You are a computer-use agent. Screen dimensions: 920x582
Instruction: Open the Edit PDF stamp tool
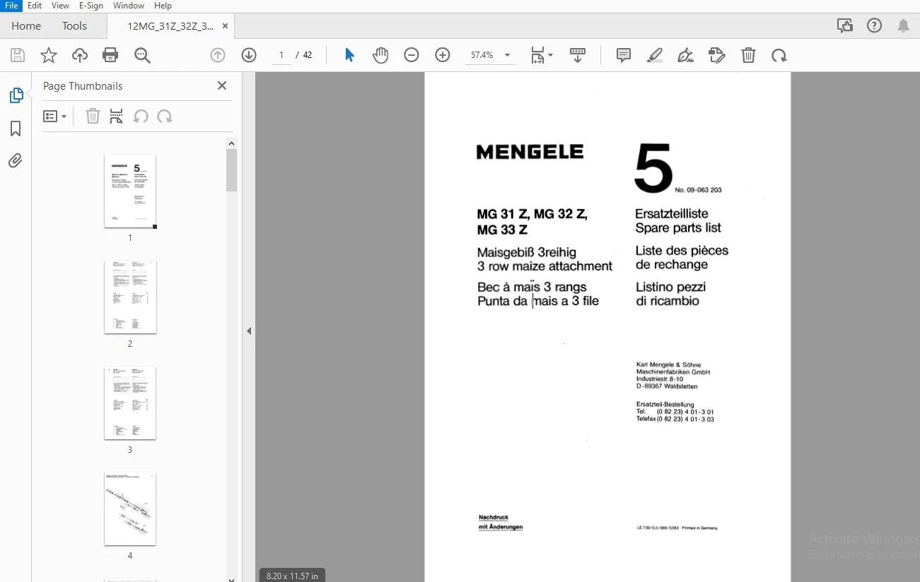[717, 55]
